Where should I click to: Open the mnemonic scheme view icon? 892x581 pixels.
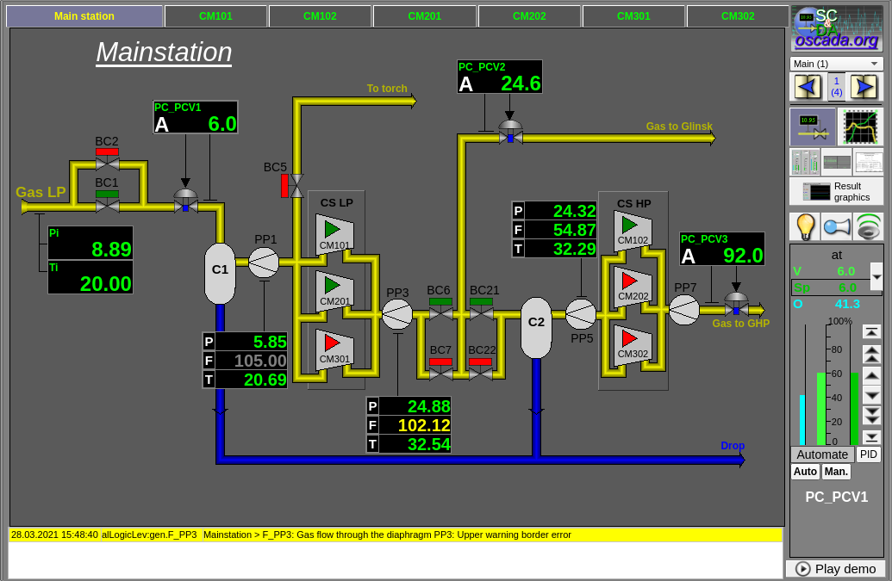(812, 127)
